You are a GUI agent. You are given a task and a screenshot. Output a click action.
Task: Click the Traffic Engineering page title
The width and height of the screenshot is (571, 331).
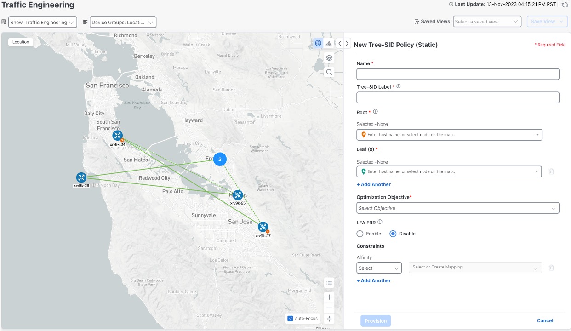(38, 5)
